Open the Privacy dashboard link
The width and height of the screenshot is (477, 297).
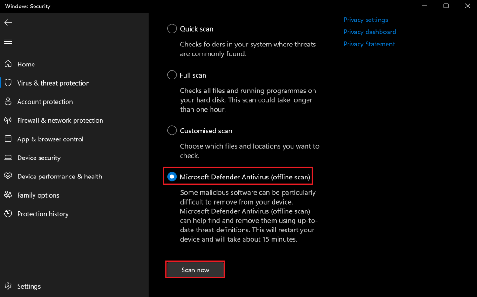(369, 32)
